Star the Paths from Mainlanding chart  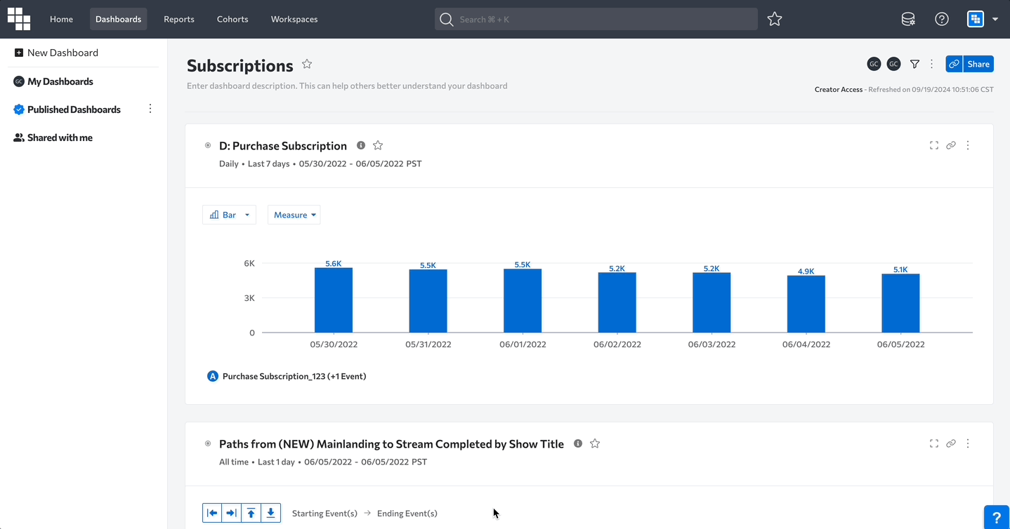(595, 443)
